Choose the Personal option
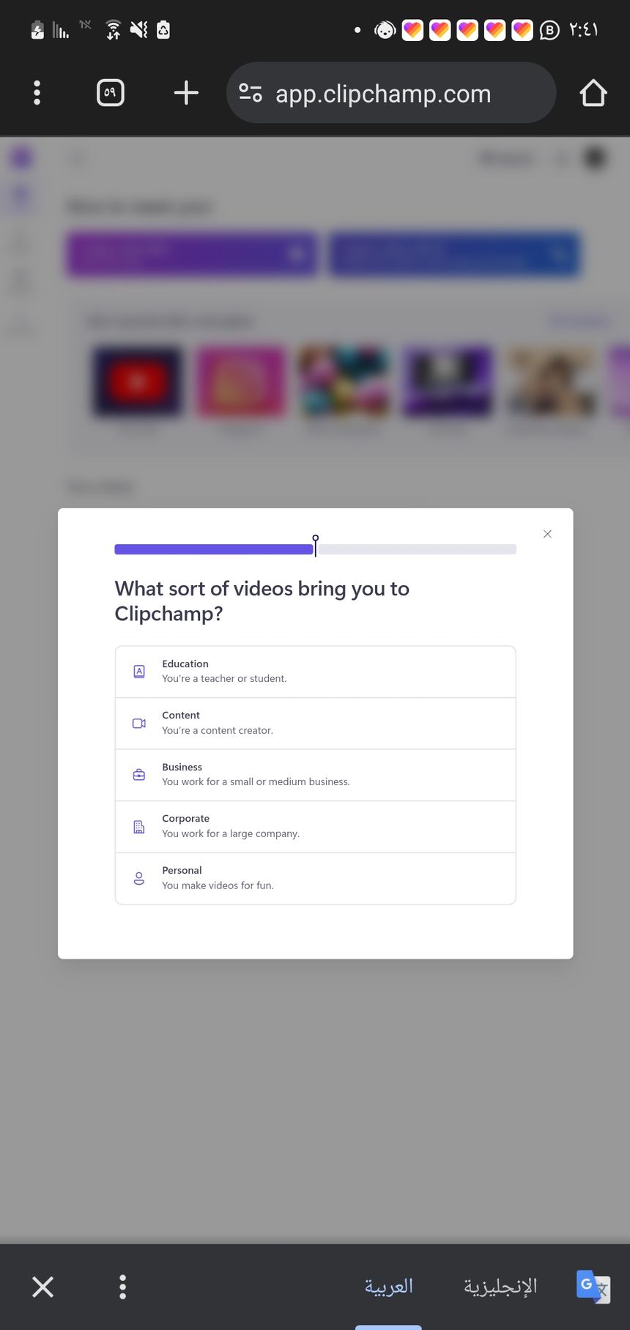Image resolution: width=630 pixels, height=1330 pixels. pyautogui.click(x=316, y=878)
